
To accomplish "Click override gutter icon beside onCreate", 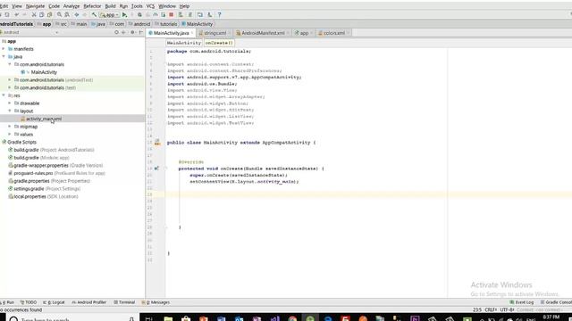I will pos(156,169).
